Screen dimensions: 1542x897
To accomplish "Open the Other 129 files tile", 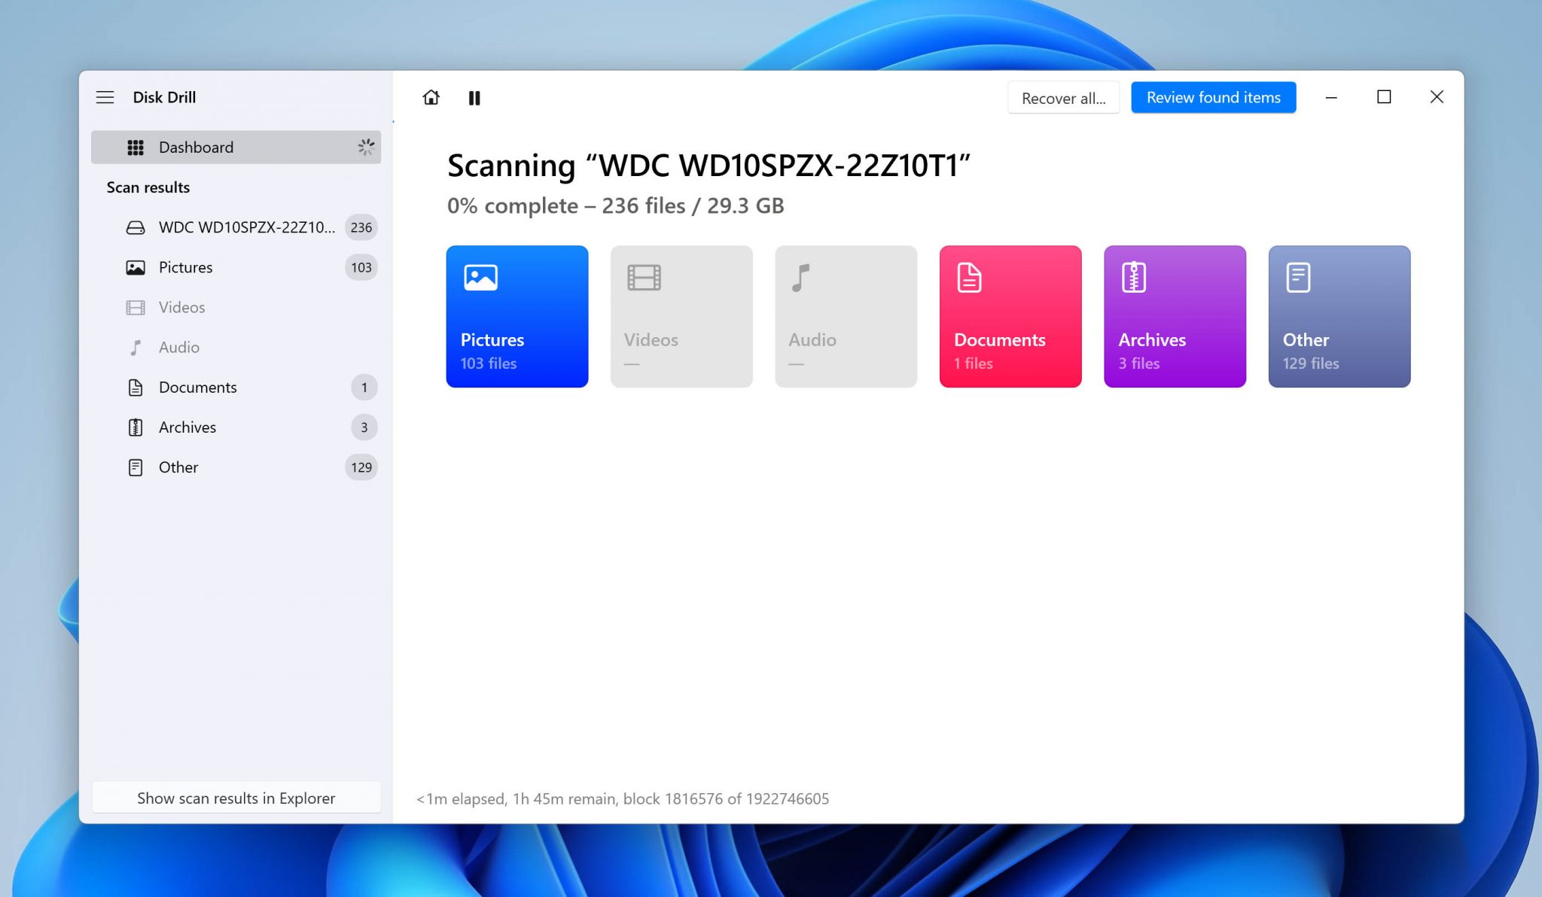I will 1339,316.
